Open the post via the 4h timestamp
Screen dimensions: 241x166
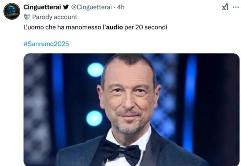click(x=120, y=7)
